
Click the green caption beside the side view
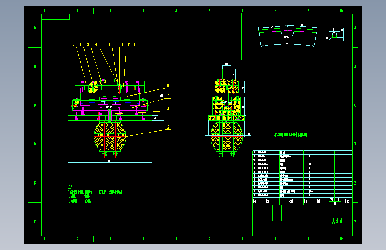tap(290, 135)
